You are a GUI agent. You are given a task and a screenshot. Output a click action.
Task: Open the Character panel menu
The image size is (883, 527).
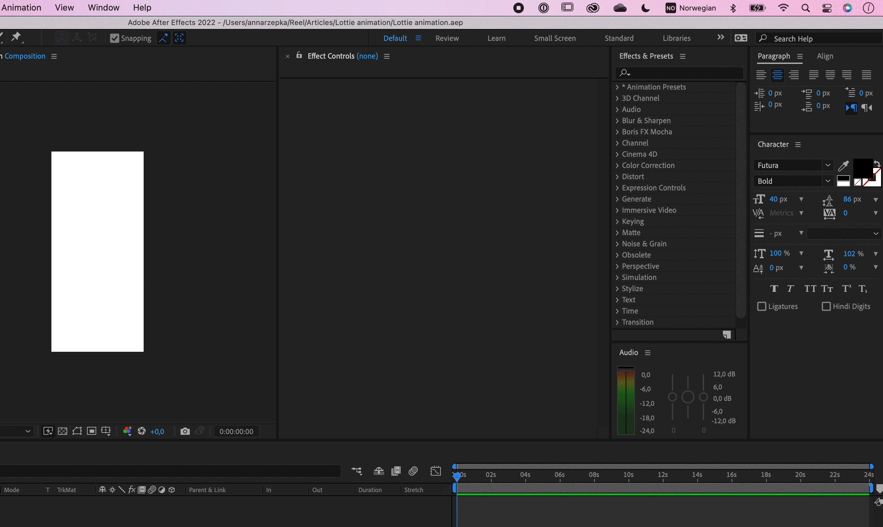798,145
